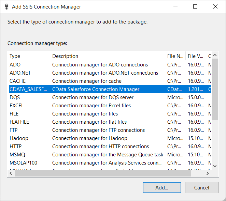Choose the EXCEL connection manager

pos(17,106)
